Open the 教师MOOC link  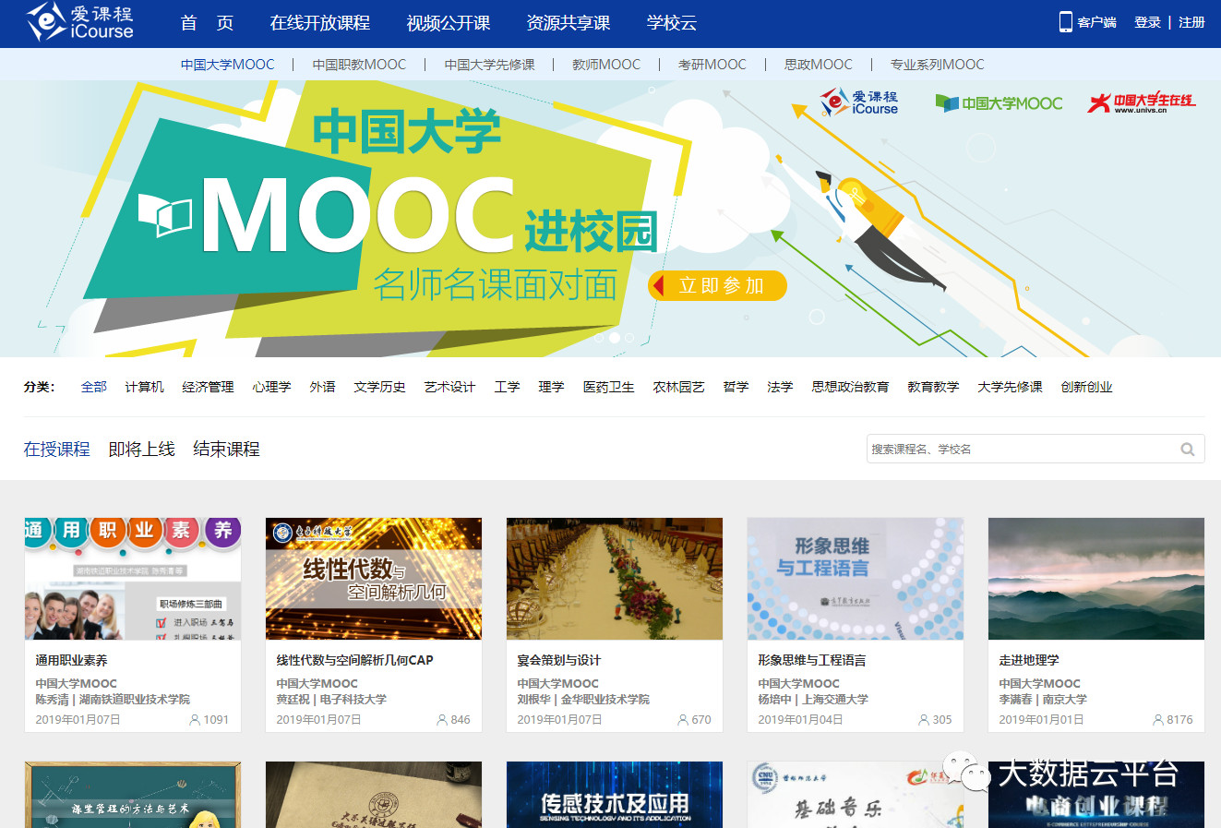coord(606,65)
